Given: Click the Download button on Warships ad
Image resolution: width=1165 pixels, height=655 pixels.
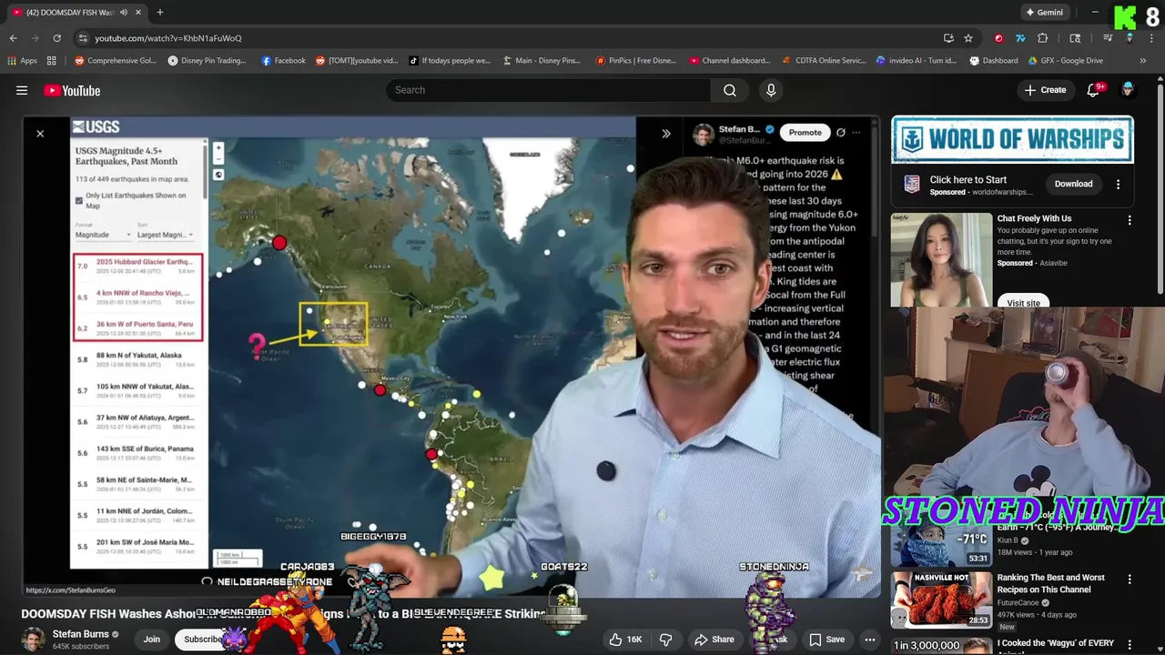Looking at the screenshot, I should [1073, 184].
